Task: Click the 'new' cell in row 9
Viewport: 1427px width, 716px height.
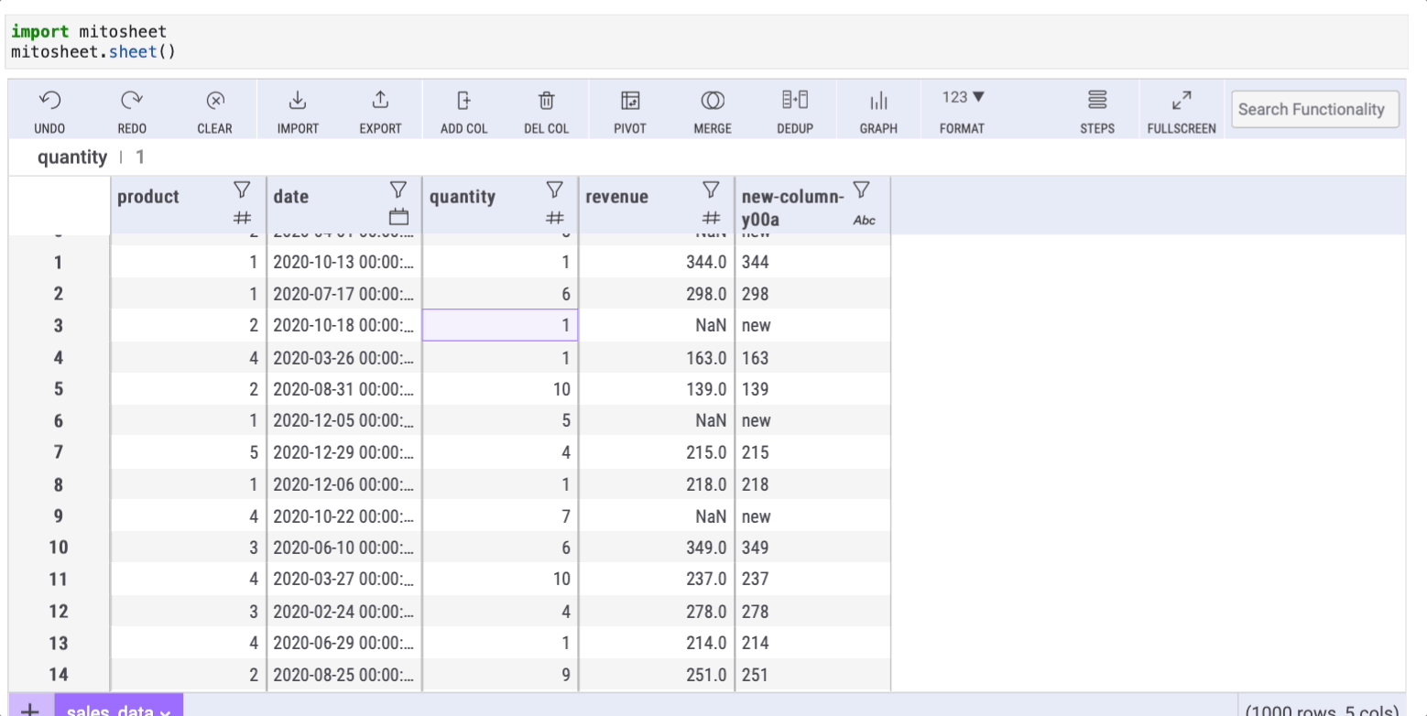Action: coord(812,516)
